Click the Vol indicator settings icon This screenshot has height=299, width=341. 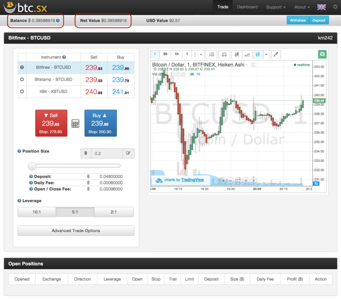tap(178, 74)
